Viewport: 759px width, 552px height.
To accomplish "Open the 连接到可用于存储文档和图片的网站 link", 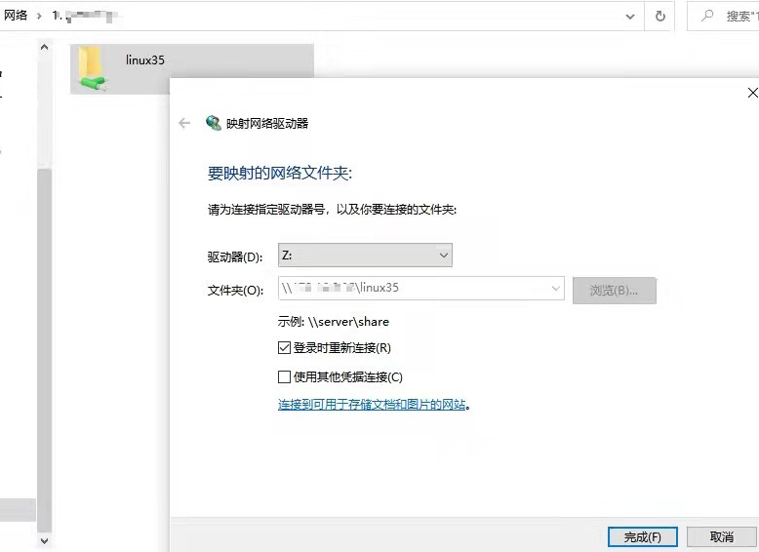I will click(x=372, y=405).
